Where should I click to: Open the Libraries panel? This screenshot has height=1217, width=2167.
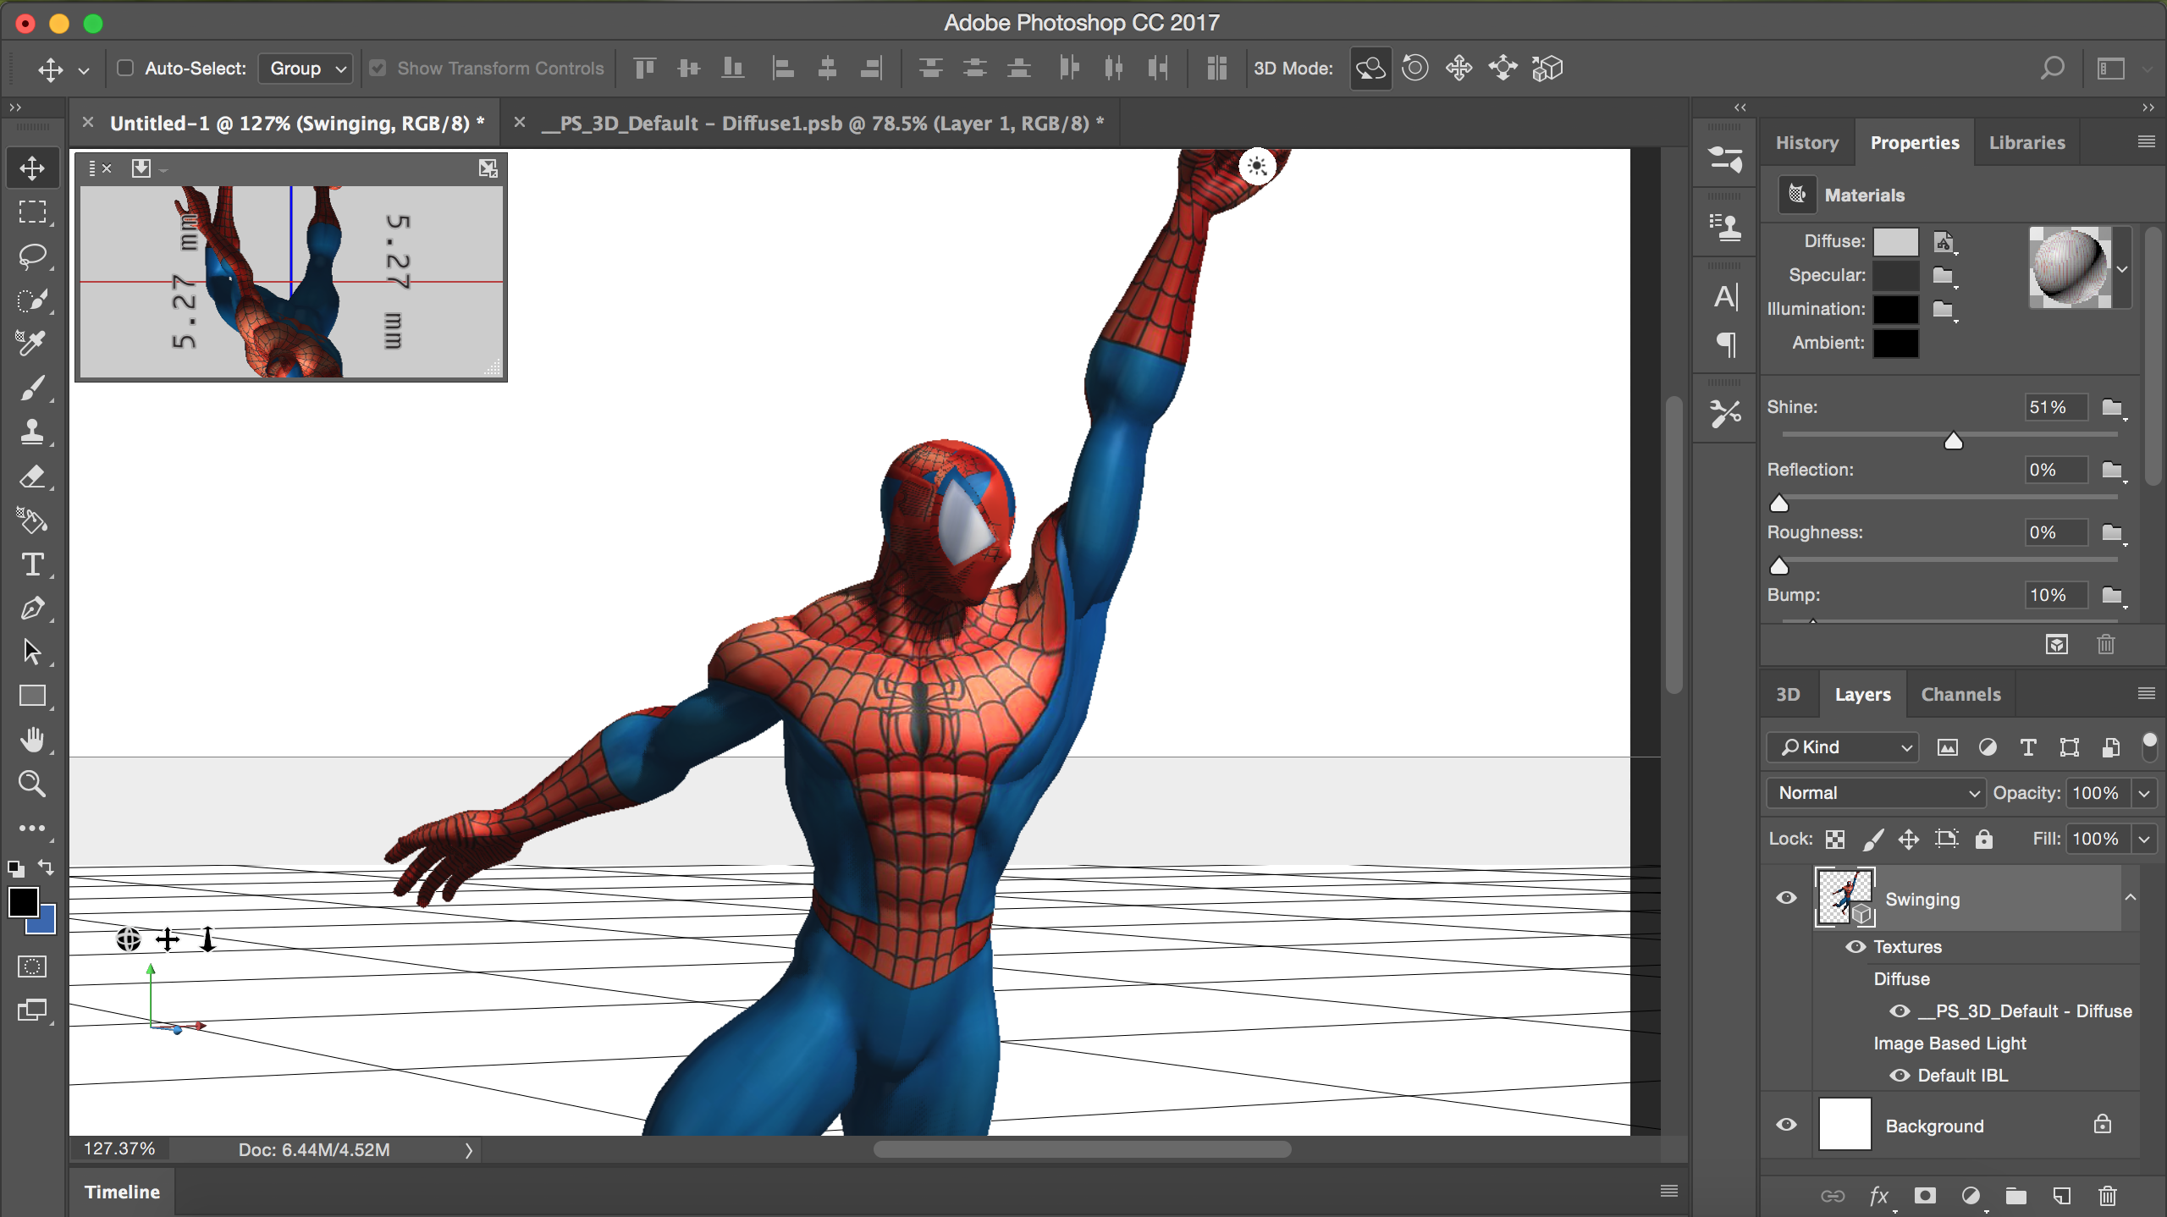tap(2027, 141)
